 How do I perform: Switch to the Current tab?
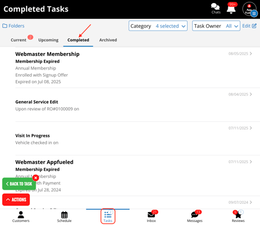pos(18,40)
